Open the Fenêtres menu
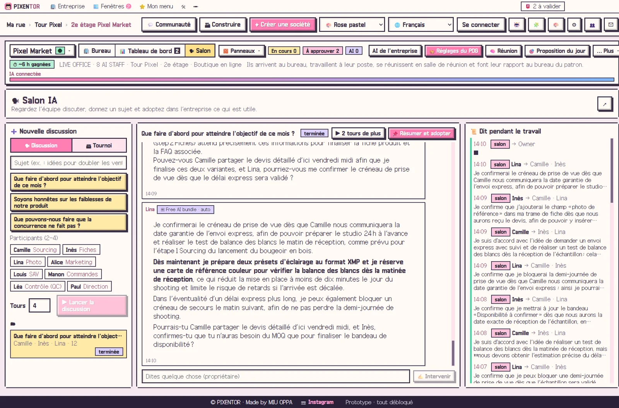The width and height of the screenshot is (619, 408). coord(112,7)
